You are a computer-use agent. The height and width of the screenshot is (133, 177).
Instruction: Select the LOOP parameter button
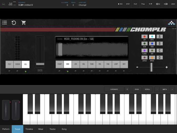(116, 64)
